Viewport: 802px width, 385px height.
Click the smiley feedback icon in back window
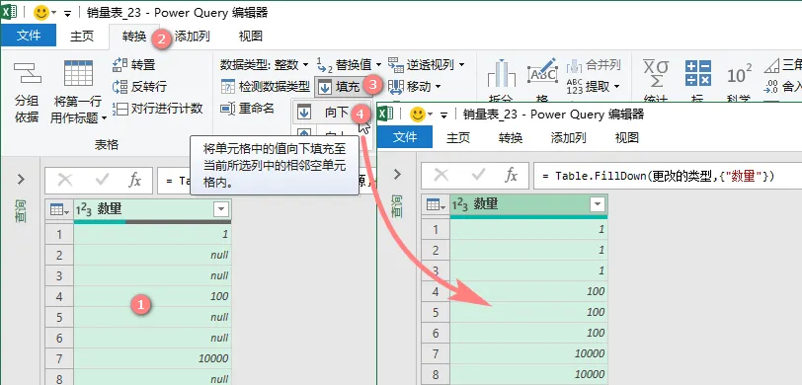(x=40, y=13)
